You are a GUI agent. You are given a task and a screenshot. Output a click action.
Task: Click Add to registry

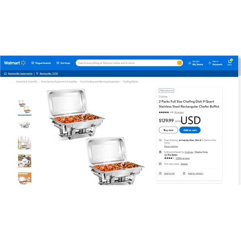pos(196,174)
